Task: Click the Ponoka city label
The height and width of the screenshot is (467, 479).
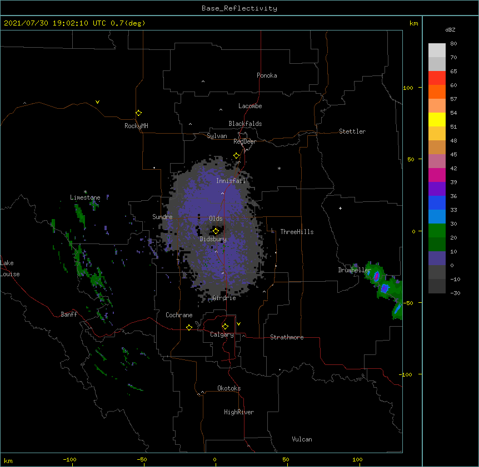Action: 267,75
